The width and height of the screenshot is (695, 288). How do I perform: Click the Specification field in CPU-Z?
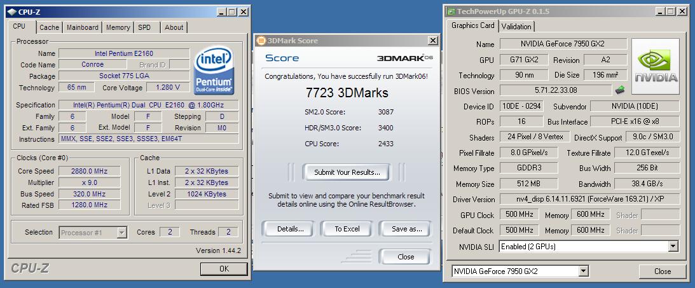pos(149,105)
